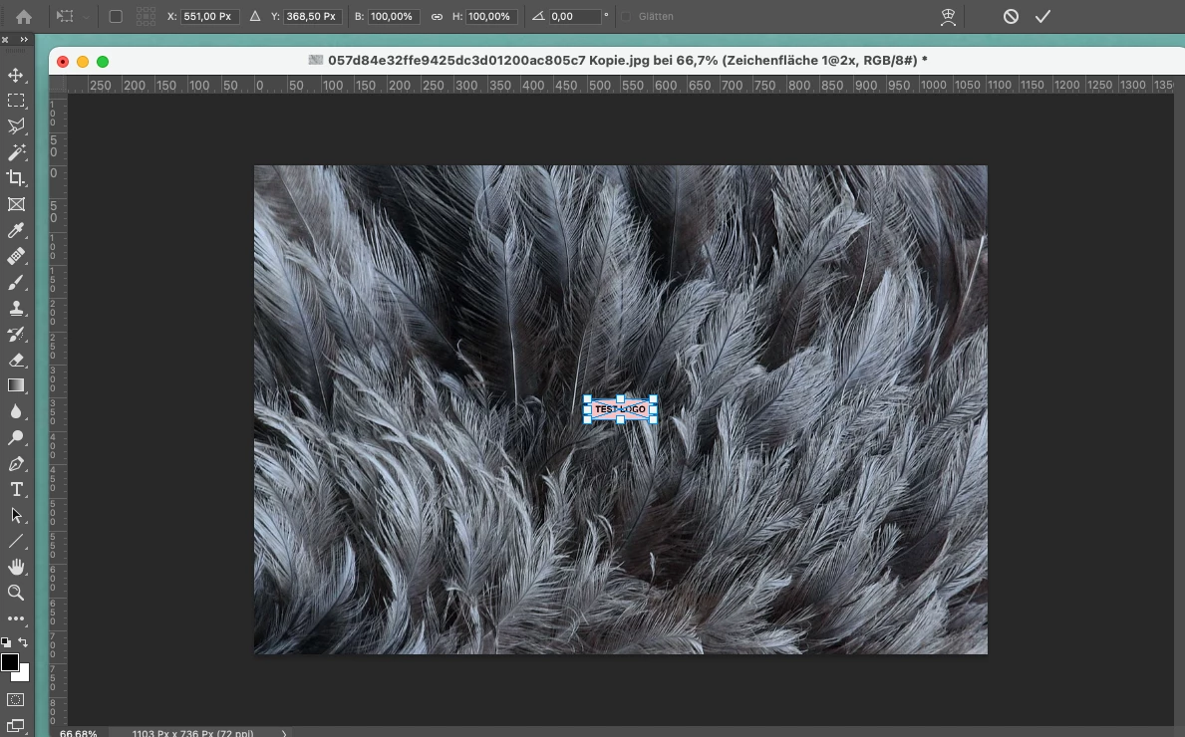The width and height of the screenshot is (1185, 737).
Task: Click the Y position field
Action: coord(313,17)
